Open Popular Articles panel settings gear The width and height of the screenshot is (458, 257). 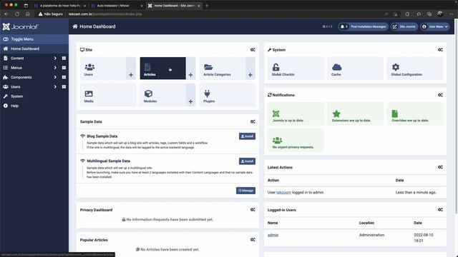point(253,240)
